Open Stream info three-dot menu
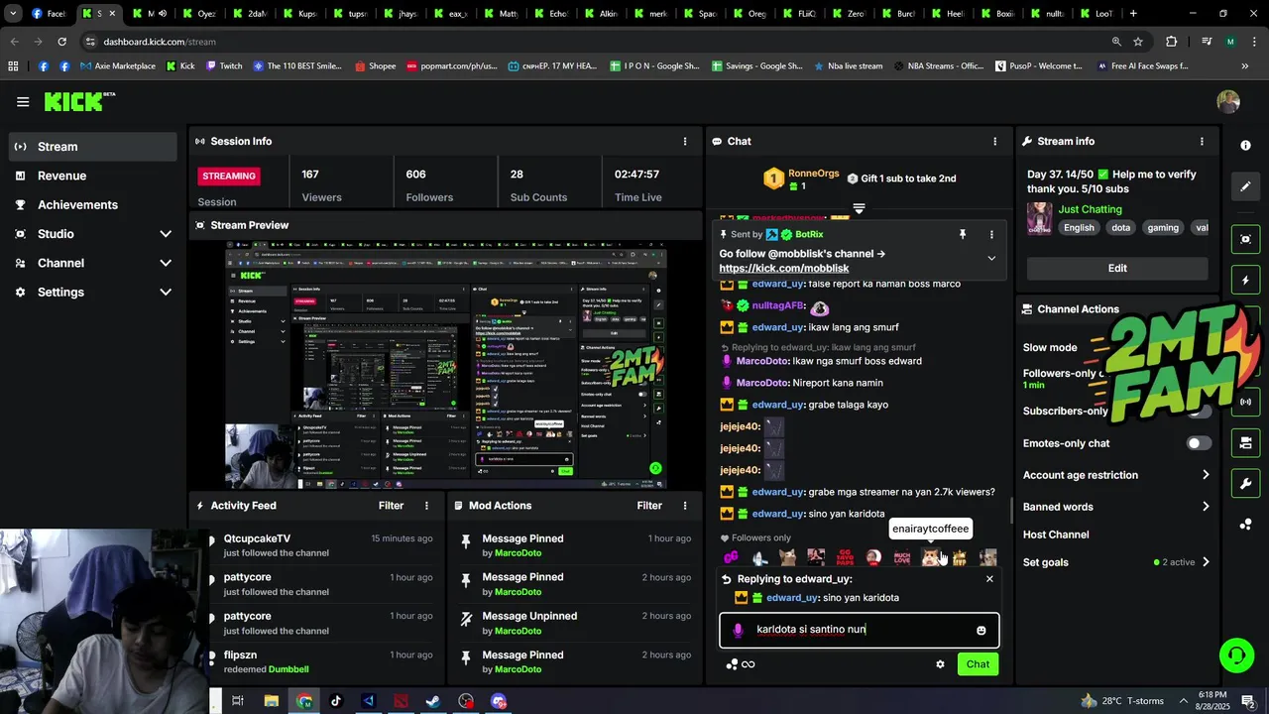This screenshot has height=714, width=1269. (x=1202, y=141)
